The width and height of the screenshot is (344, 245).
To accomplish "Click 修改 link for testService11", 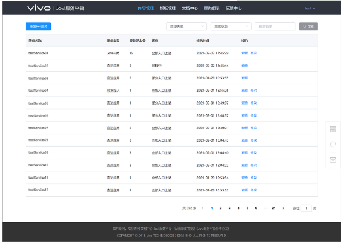I will (x=253, y=178).
